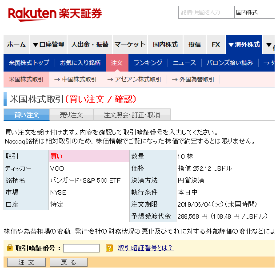This screenshot has width=276, height=268.
Task: Follow the アセアン株式取引 link
Action: (x=134, y=80)
